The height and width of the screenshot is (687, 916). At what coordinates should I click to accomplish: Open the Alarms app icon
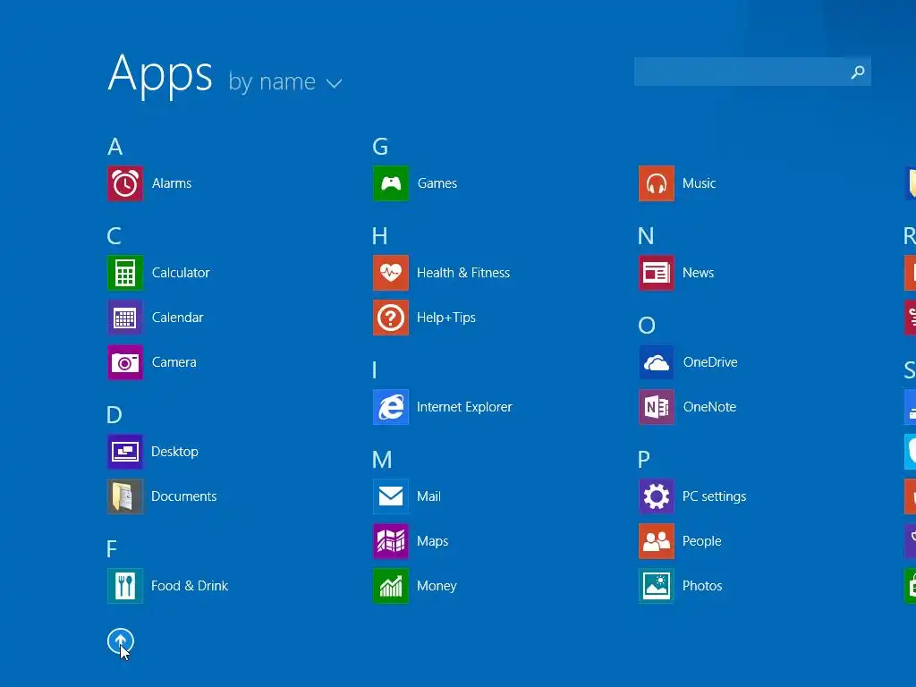[125, 183]
